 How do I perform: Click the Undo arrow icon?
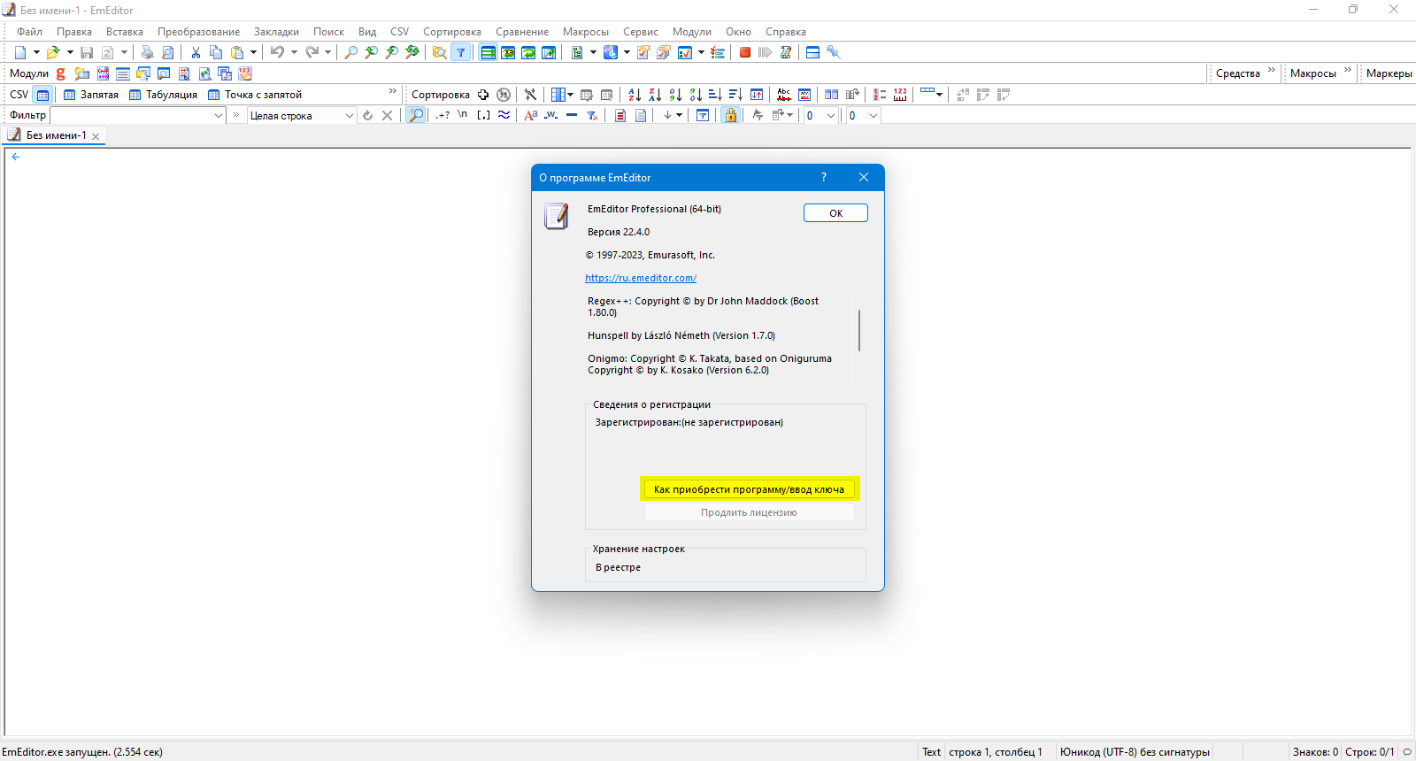277,52
